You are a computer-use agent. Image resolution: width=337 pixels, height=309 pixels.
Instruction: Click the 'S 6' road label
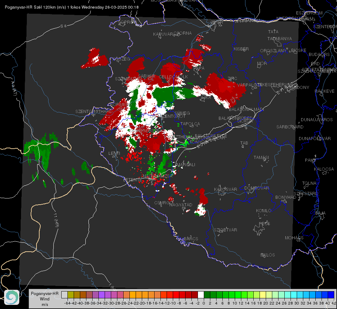pos(63,26)
